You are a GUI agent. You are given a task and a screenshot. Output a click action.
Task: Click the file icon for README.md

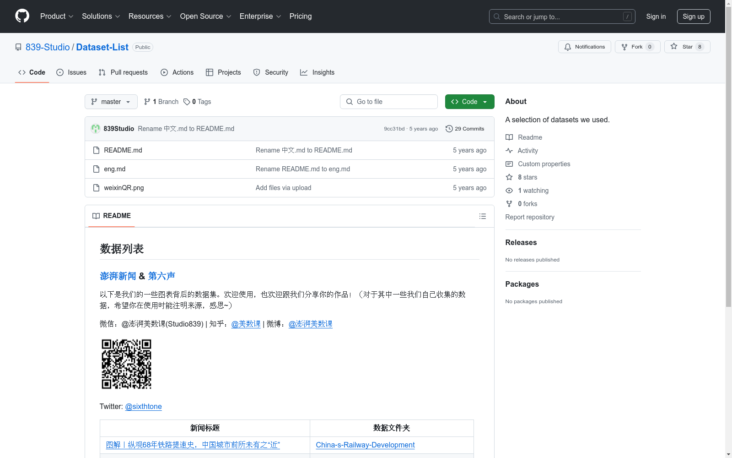click(x=96, y=150)
